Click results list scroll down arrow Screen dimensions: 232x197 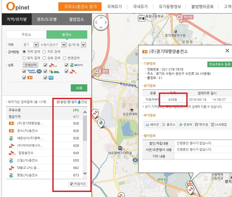(85, 173)
